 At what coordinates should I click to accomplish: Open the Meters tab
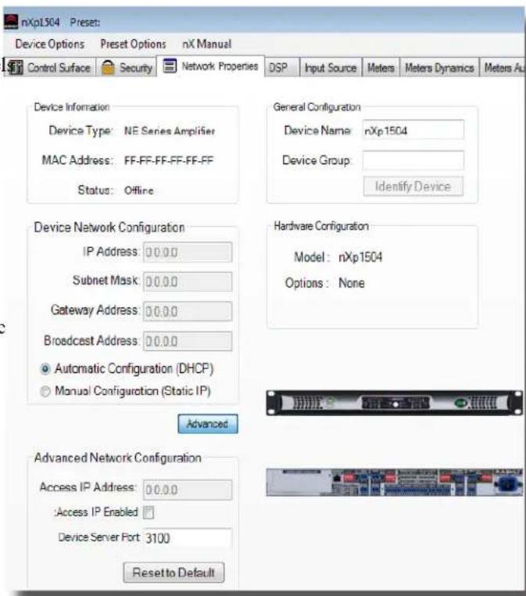point(381,68)
